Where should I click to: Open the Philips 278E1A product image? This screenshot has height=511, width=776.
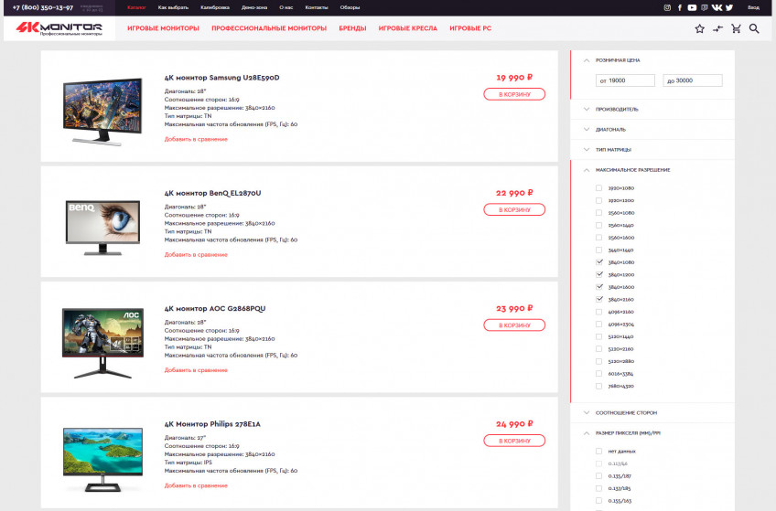(102, 459)
